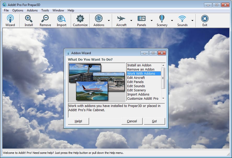Expand the Addons dropdown arrow
Image resolution: width=232 pixels, height=158 pixels.
click(x=108, y=20)
